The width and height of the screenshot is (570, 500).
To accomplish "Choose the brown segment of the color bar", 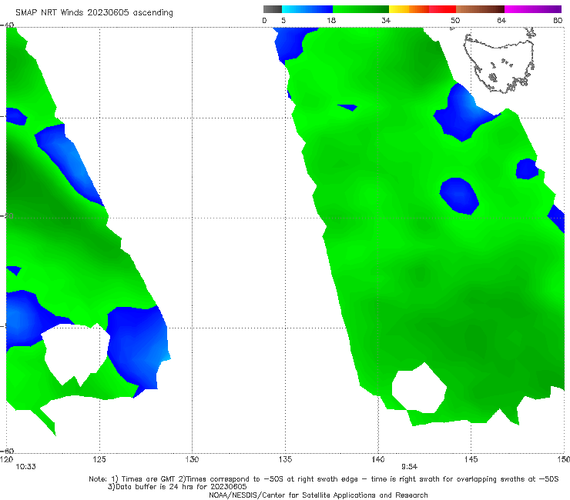I will coord(480,9).
